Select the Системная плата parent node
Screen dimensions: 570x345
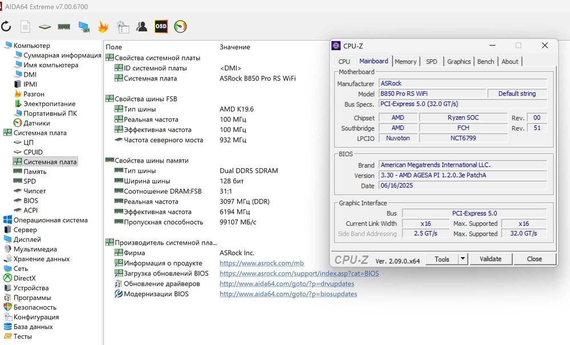tap(40, 133)
